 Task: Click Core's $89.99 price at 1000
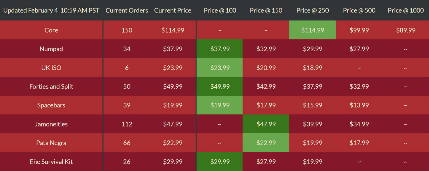406,30
